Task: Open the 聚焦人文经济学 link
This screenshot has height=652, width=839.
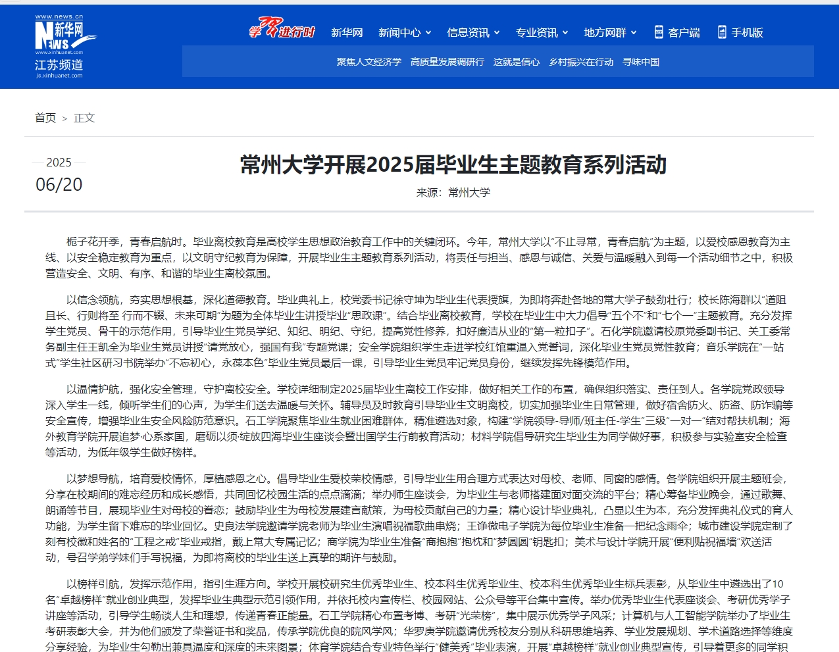Action: click(x=369, y=62)
